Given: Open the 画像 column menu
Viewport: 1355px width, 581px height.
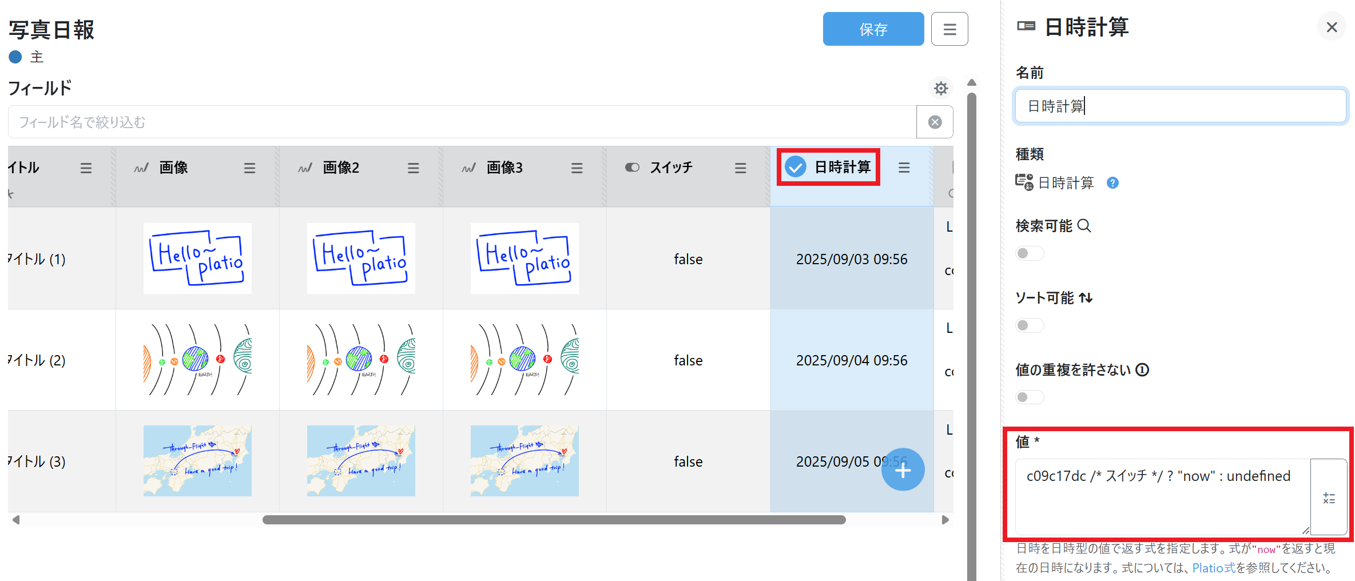Looking at the screenshot, I should [249, 168].
